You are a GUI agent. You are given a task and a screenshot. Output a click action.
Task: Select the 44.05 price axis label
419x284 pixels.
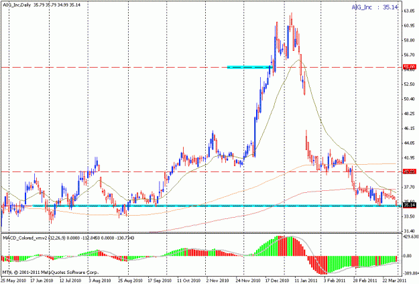pyautogui.click(x=410, y=143)
